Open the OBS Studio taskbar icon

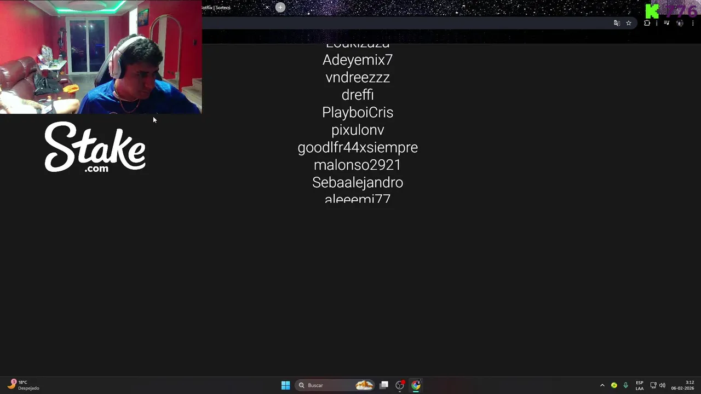pos(400,385)
